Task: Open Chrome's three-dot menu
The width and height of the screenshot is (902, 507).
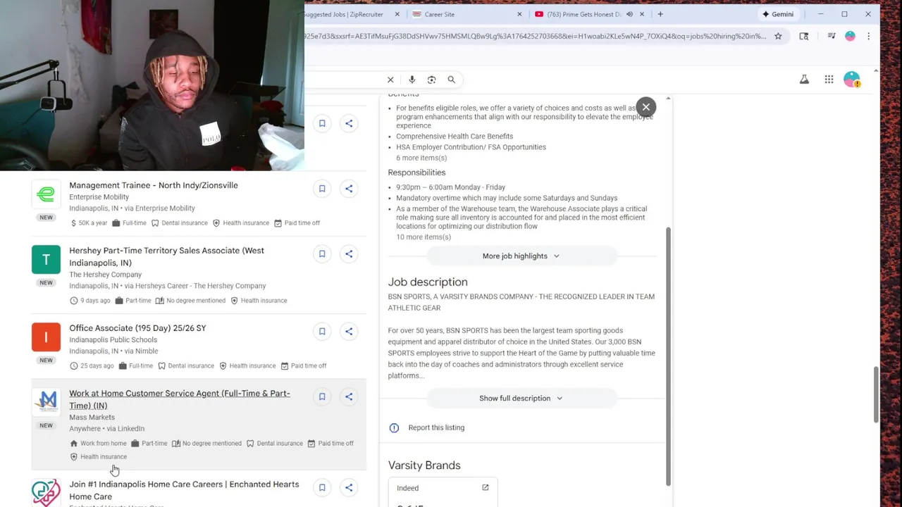Action: [868, 37]
